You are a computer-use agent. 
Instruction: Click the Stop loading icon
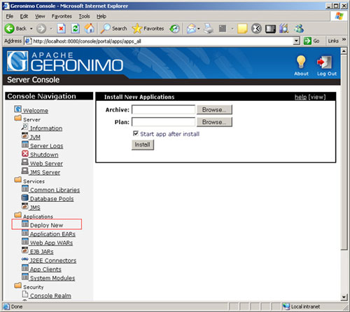61,29
